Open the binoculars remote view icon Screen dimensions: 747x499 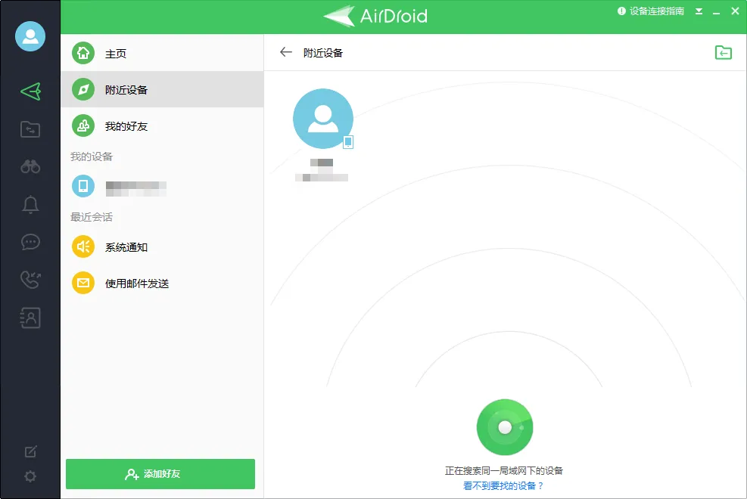(x=30, y=166)
